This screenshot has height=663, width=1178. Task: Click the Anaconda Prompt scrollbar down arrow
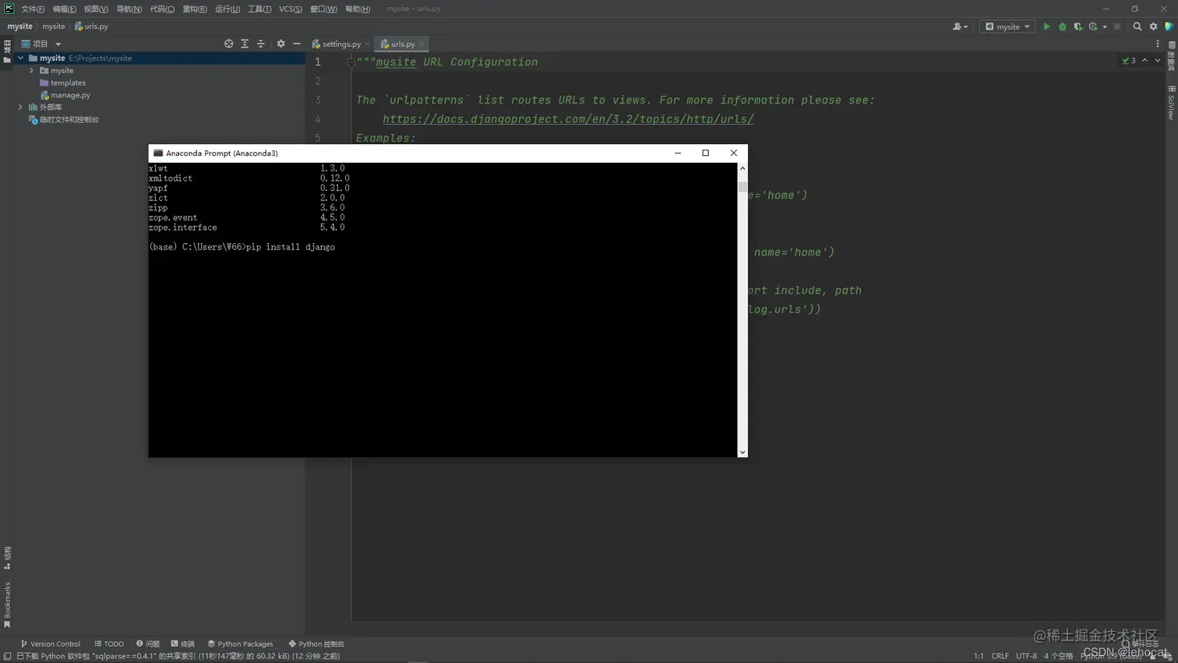click(x=742, y=452)
